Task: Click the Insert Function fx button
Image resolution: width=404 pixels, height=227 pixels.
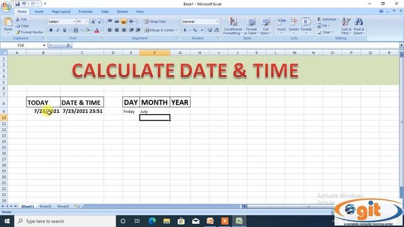Action: pos(68,45)
